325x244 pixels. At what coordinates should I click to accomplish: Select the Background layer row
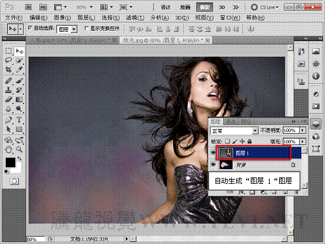tap(256, 165)
